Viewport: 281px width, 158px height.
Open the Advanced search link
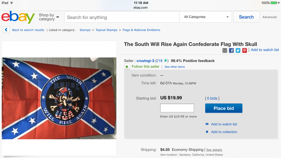(269, 17)
